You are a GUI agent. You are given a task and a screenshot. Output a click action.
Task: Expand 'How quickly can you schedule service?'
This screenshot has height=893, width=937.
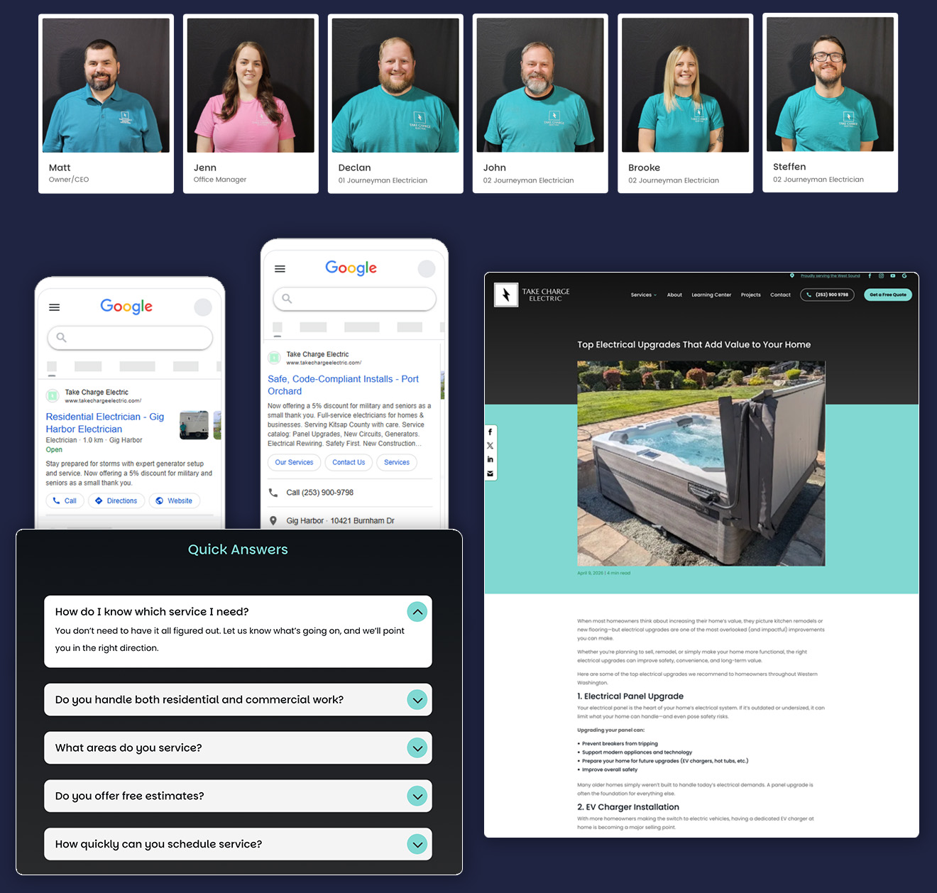(x=417, y=845)
